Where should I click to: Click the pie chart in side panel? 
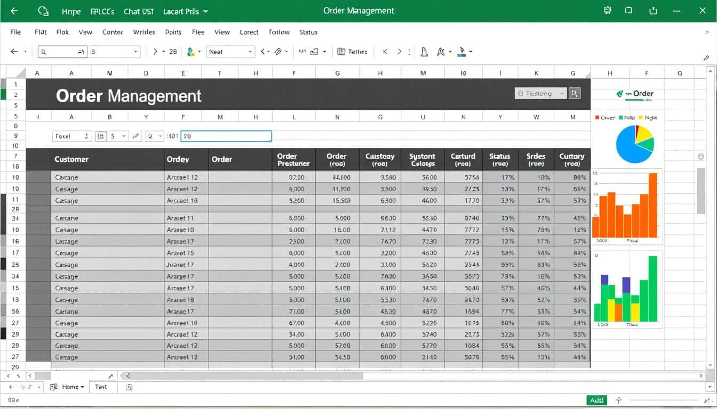pyautogui.click(x=635, y=144)
